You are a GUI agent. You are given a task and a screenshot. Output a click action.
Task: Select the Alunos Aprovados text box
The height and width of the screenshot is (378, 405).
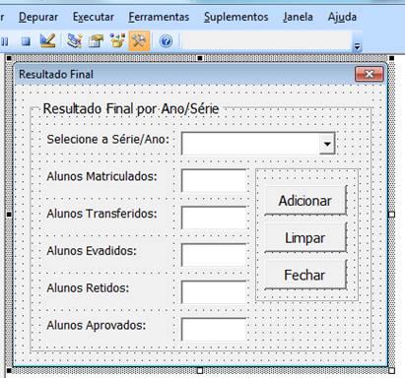click(214, 330)
